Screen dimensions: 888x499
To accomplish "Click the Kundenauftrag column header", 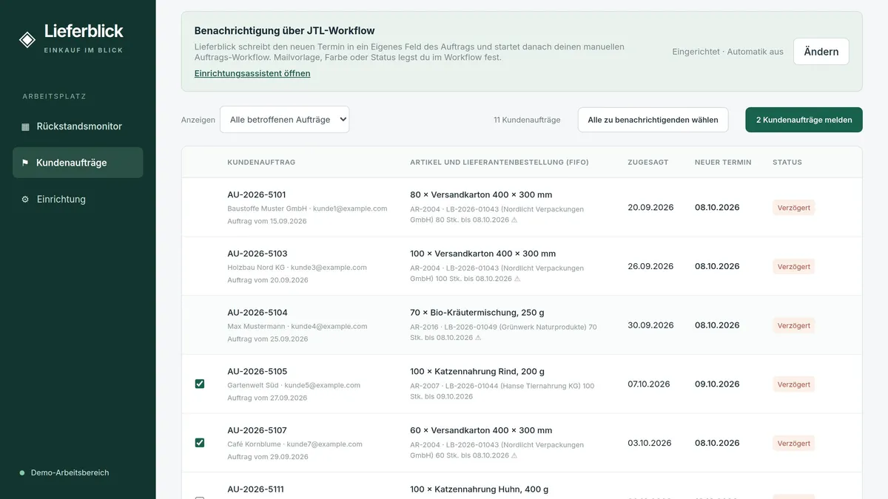I will [x=262, y=163].
